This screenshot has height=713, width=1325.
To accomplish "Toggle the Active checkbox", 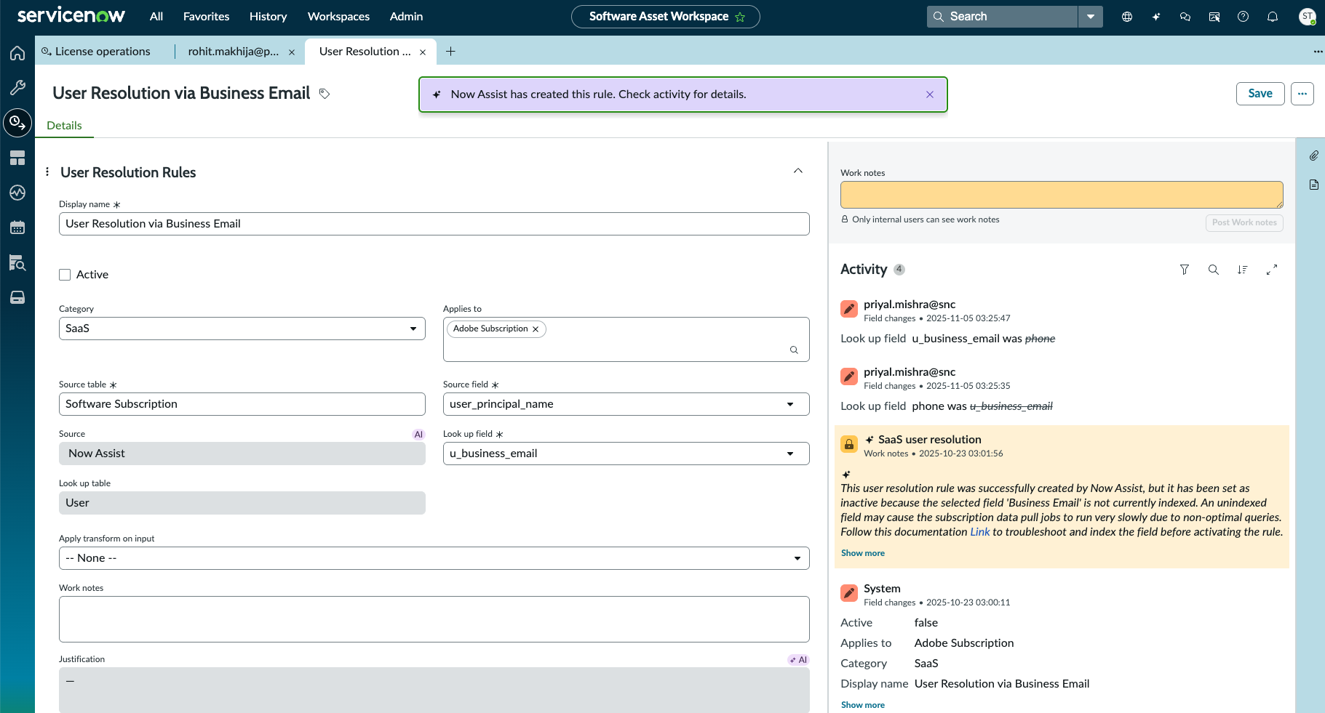I will (x=65, y=275).
